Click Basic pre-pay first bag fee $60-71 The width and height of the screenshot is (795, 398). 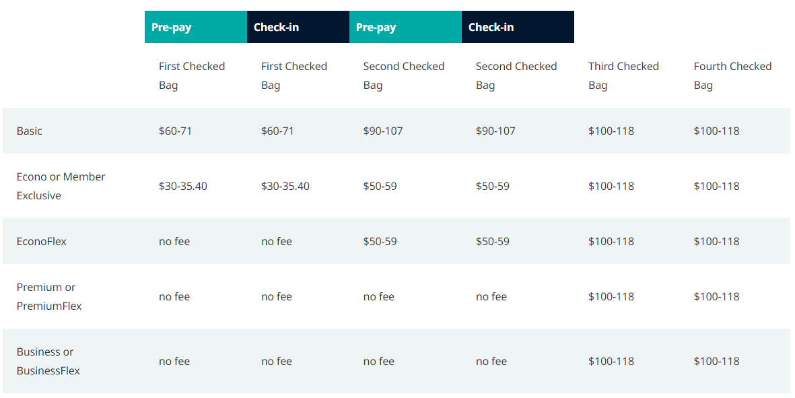click(x=176, y=131)
